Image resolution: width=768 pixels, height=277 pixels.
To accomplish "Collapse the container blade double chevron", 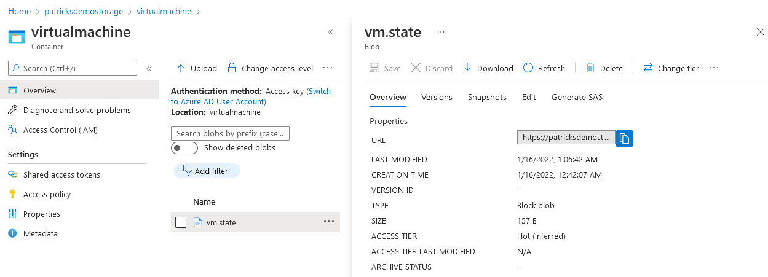I will (x=330, y=32).
